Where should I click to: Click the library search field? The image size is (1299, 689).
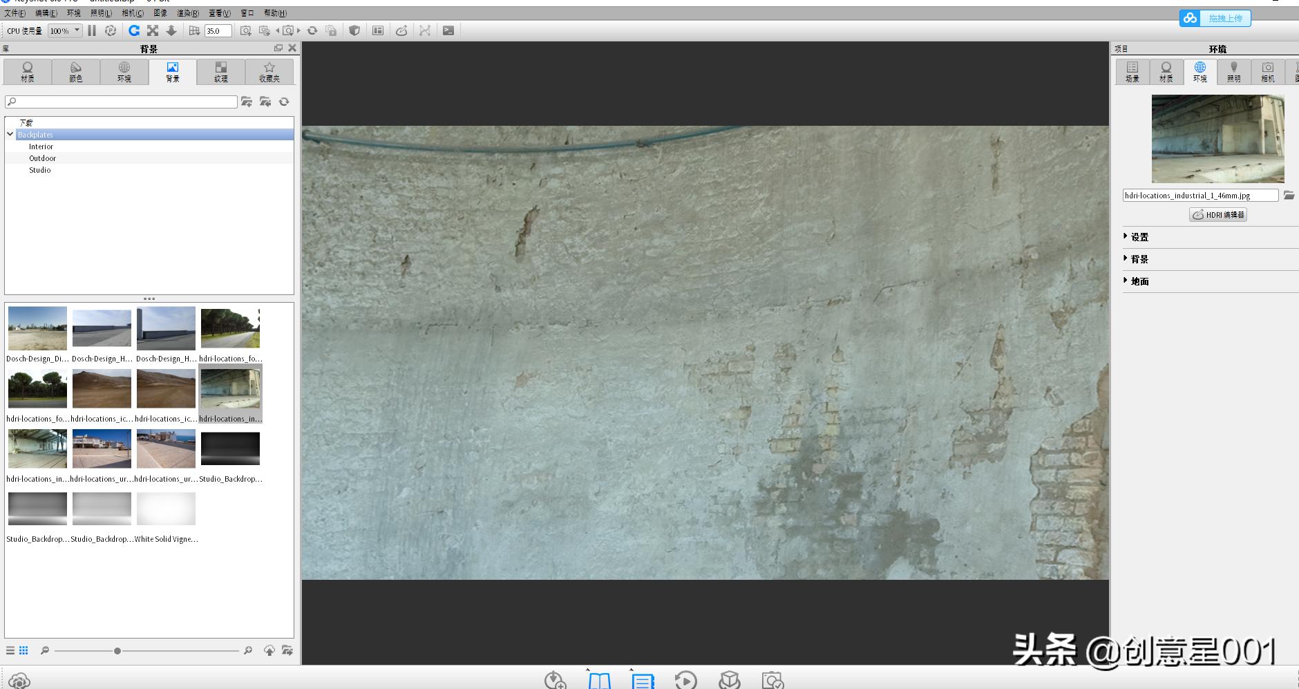tap(121, 102)
